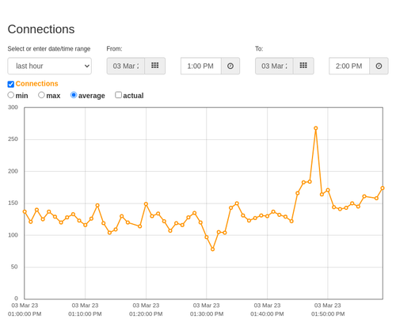
Task: Select the min radio button
Action: pos(10,95)
